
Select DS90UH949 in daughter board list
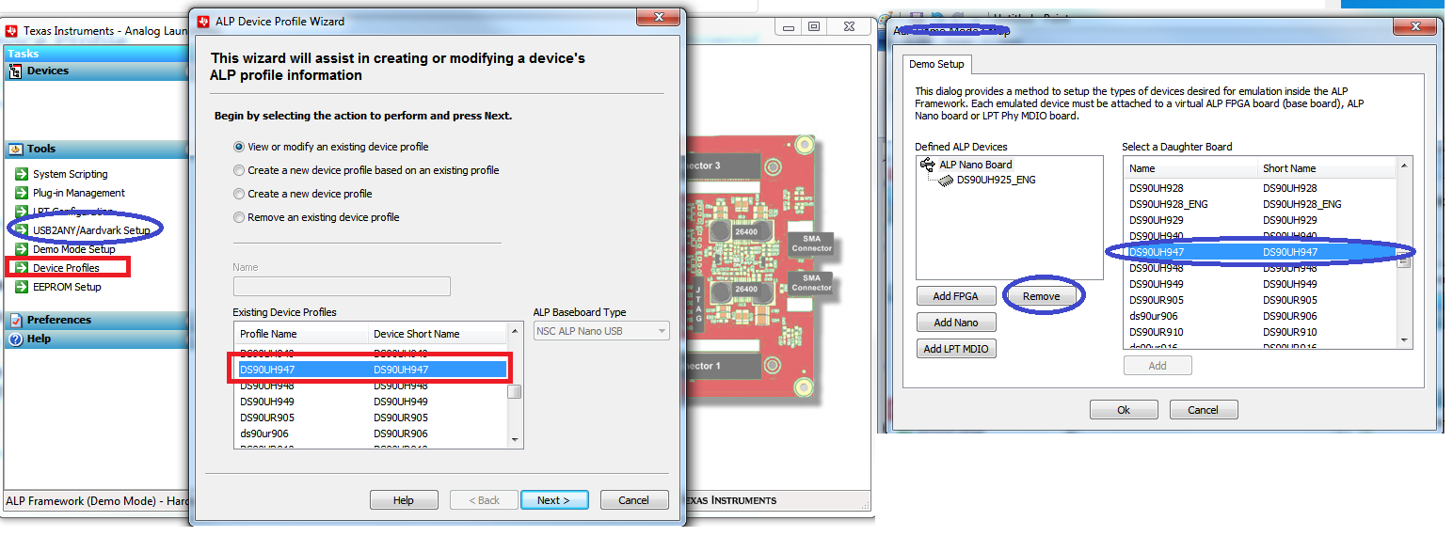click(1261, 284)
